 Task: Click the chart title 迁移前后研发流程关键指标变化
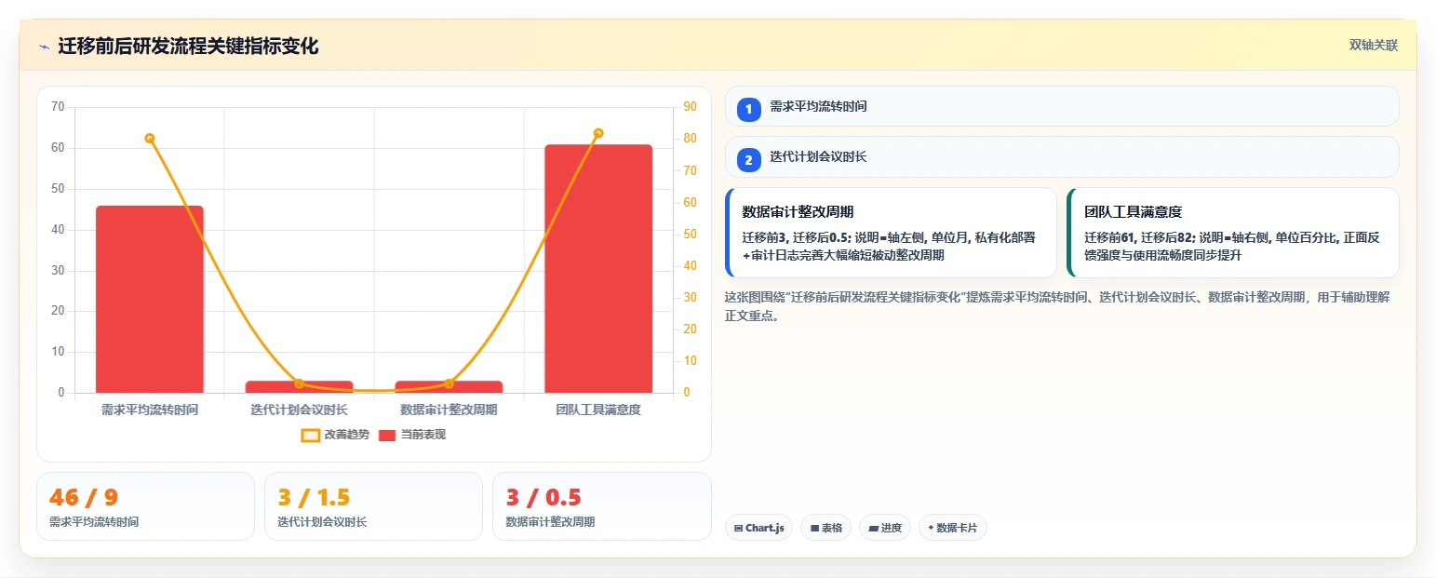pos(188,47)
